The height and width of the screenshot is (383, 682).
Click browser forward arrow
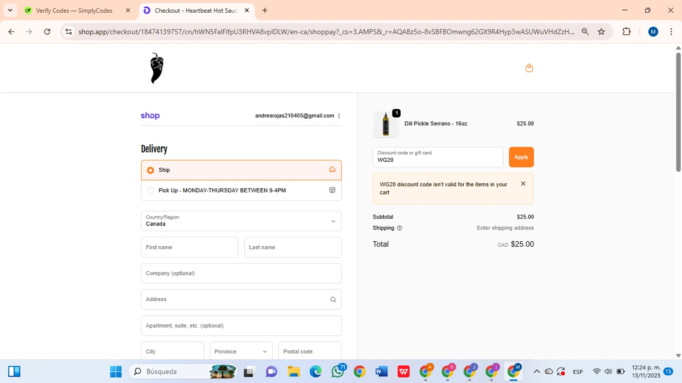coord(29,32)
